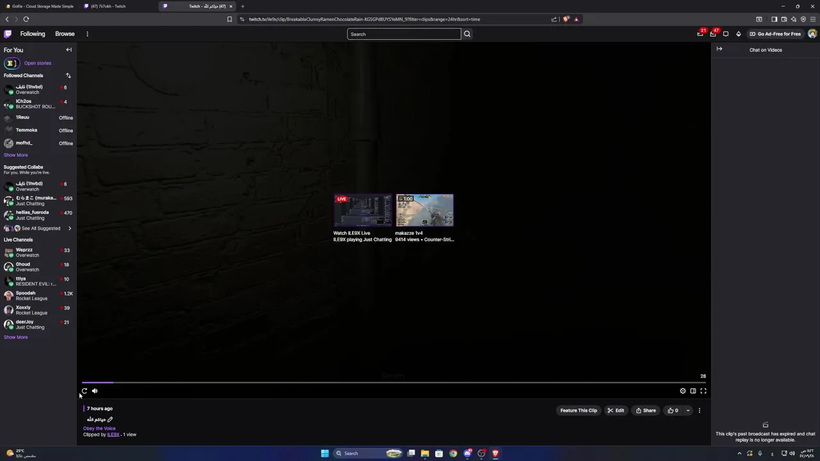Click the Twitch search input field

click(404, 34)
